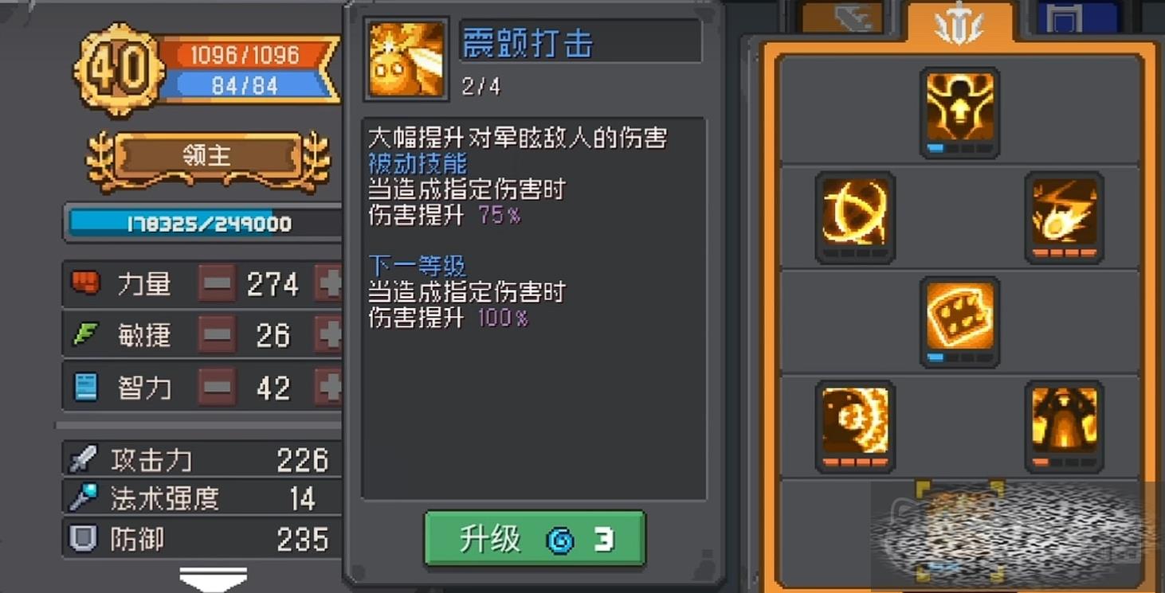1165x593 pixels.
Task: Select the spinning slash ring skill
Action: click(855, 217)
